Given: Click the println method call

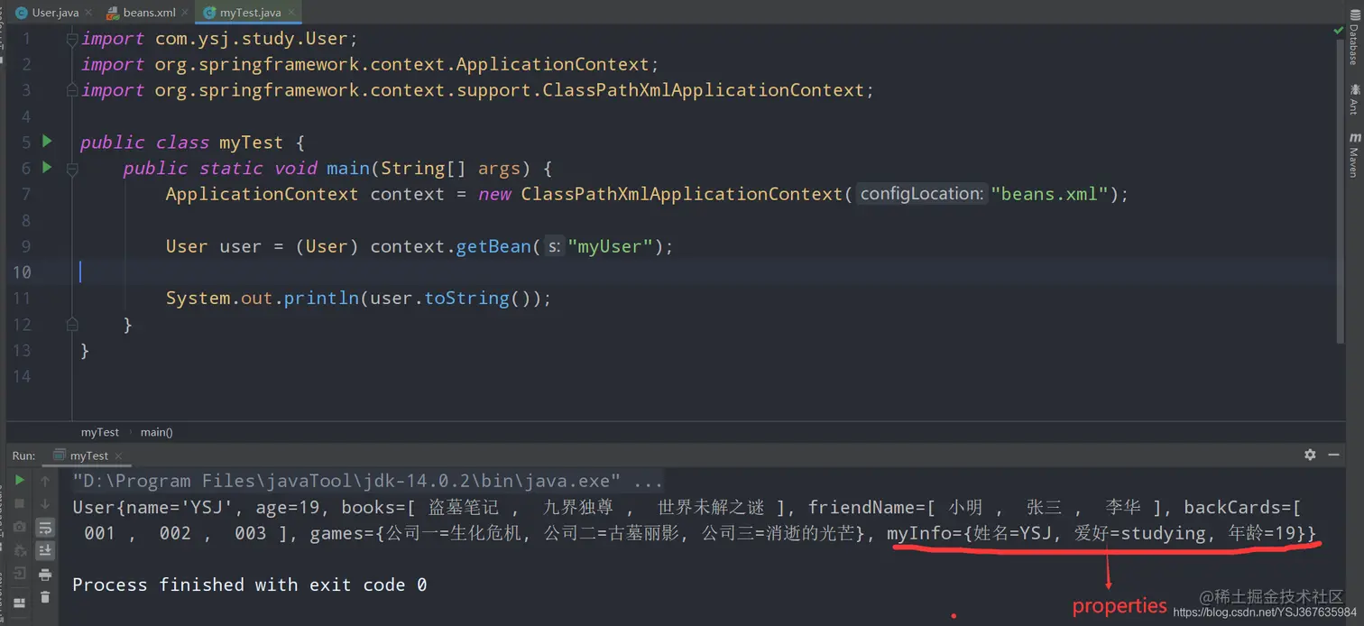Looking at the screenshot, I should [321, 298].
